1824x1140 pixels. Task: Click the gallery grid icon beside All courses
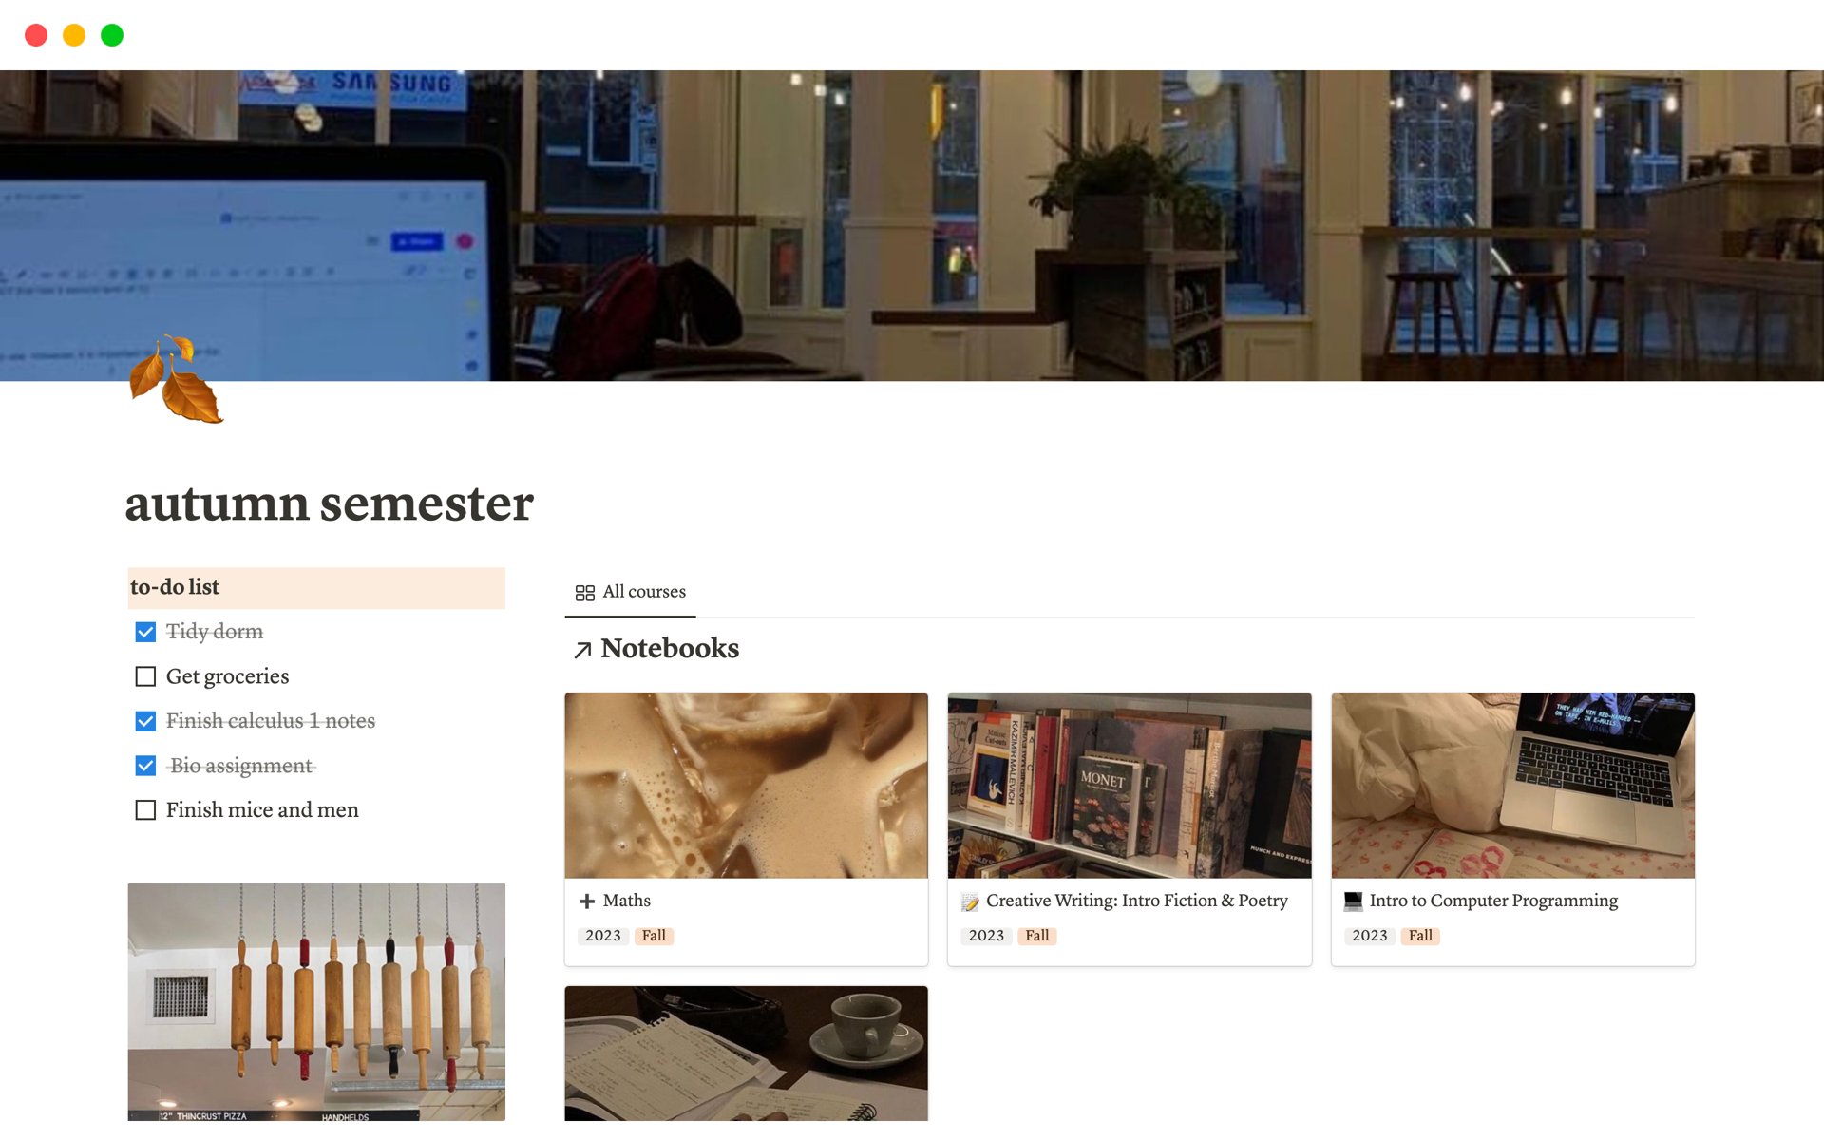[585, 593]
